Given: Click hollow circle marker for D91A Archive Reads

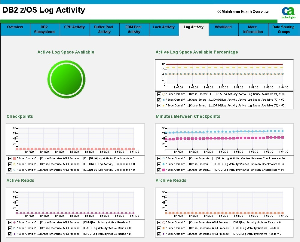Looking at the screenshot, I should pyautogui.click(x=164, y=222).
